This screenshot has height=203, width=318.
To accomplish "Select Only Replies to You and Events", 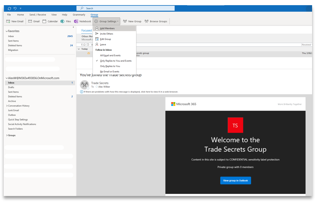I will (x=116, y=61).
